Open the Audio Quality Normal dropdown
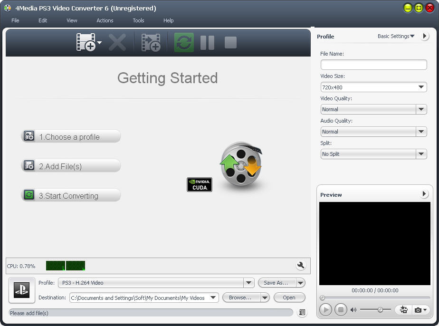Viewport: 439px width, 326px height. click(x=373, y=132)
